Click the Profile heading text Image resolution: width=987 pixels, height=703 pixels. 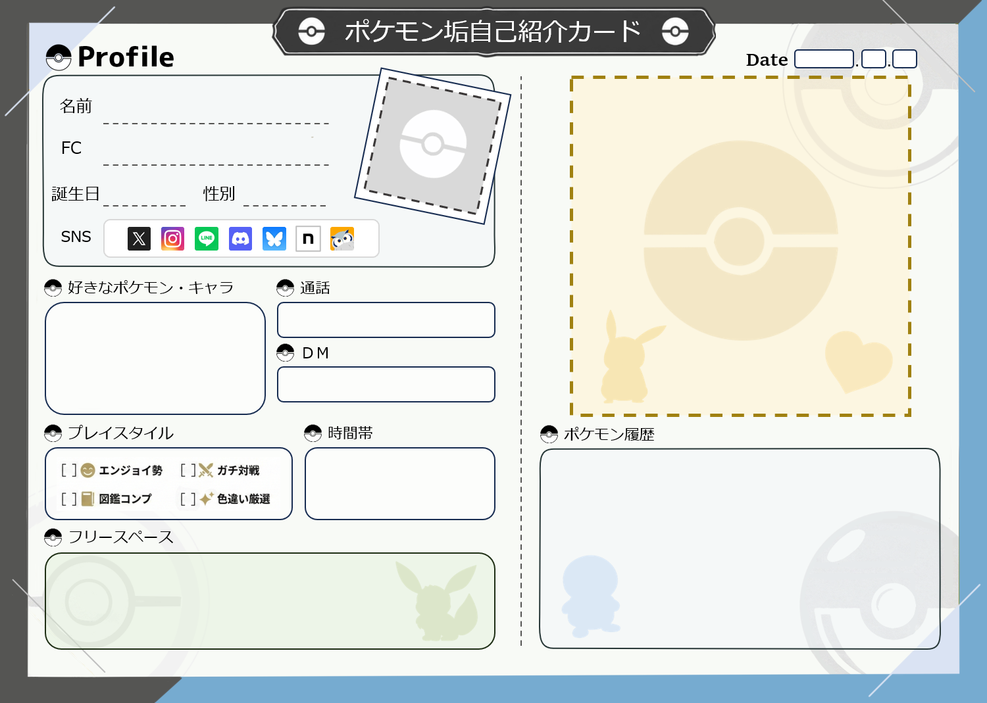pyautogui.click(x=126, y=57)
